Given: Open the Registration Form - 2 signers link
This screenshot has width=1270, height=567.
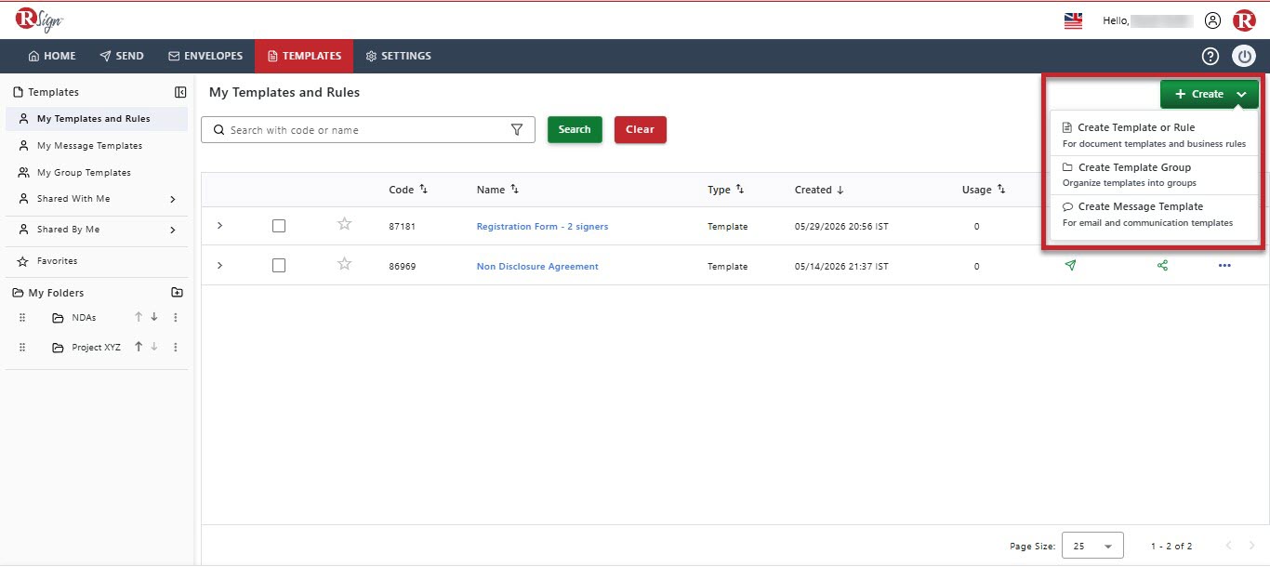Looking at the screenshot, I should [x=542, y=227].
